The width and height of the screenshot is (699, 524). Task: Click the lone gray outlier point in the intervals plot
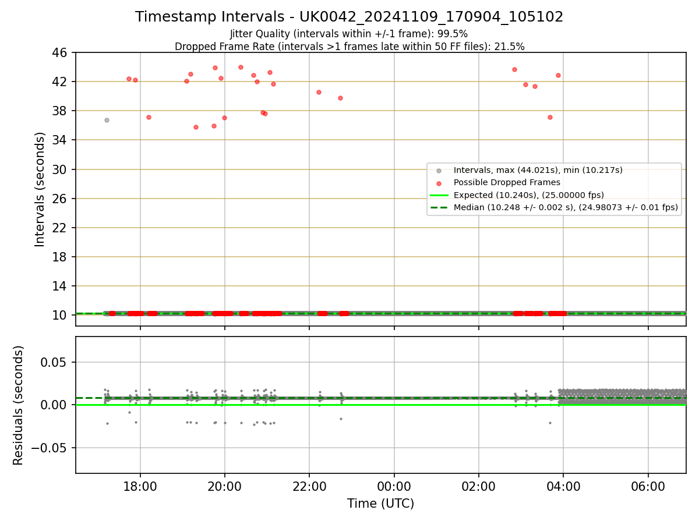pyautogui.click(x=107, y=120)
